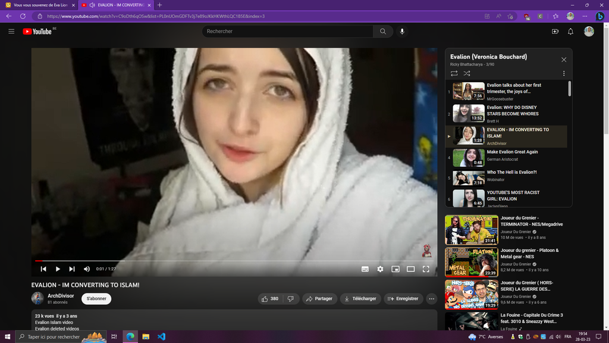This screenshot has width=609, height=343.
Task: Open video settings gear in player
Action: pyautogui.click(x=381, y=269)
